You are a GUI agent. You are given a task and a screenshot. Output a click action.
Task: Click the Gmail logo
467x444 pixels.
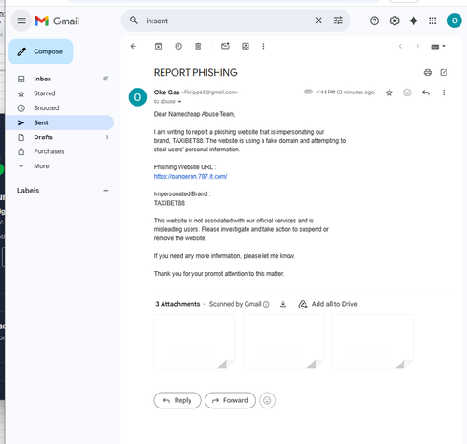tap(57, 21)
